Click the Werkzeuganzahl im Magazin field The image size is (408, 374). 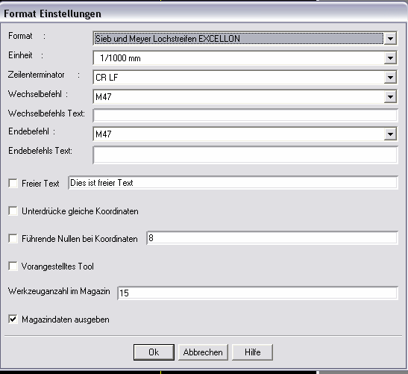[257, 293]
